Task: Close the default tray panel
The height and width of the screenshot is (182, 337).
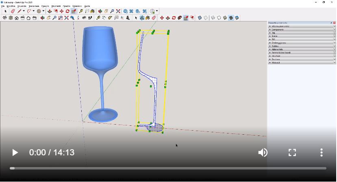Action: coord(334,23)
